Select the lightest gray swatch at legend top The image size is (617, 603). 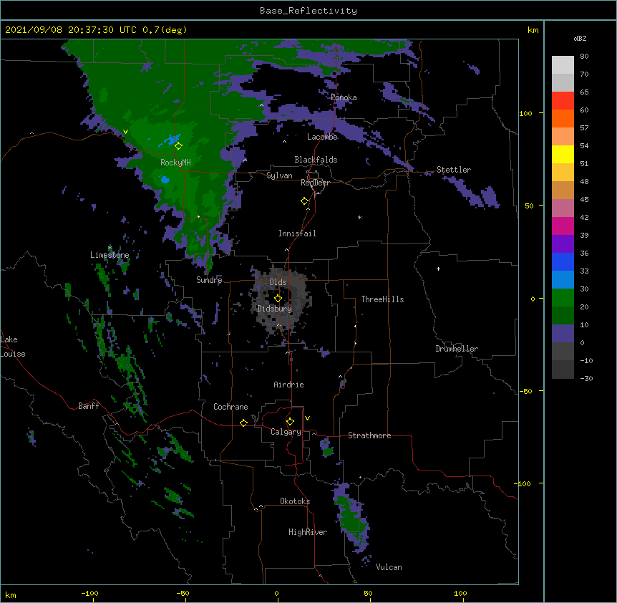coord(563,65)
